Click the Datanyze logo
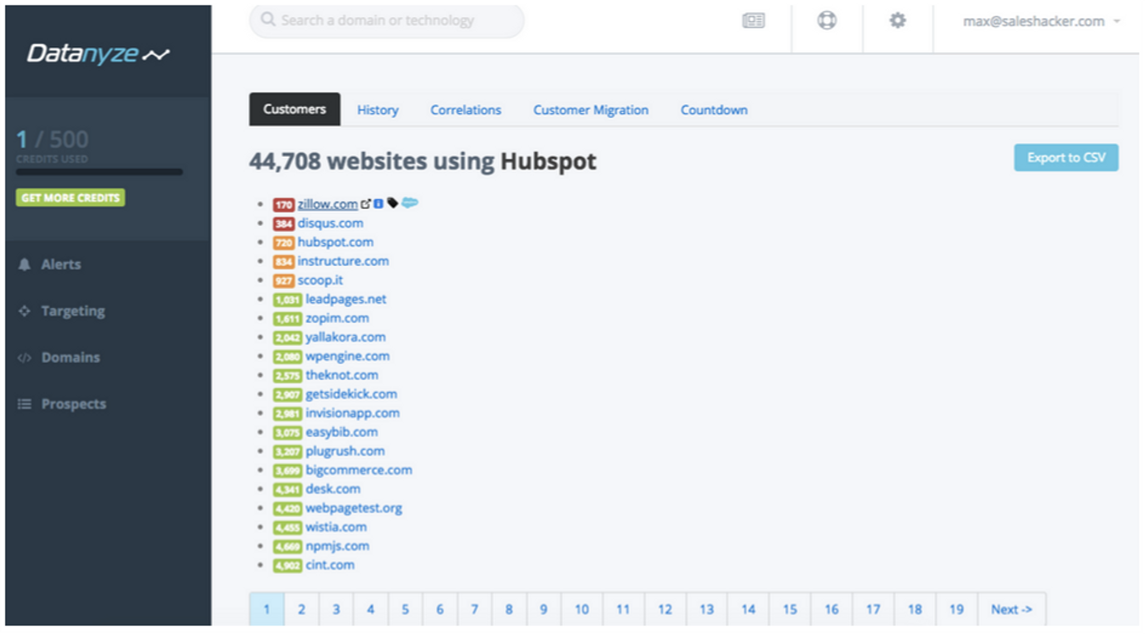Screen dimensions: 1145x634 [98, 54]
